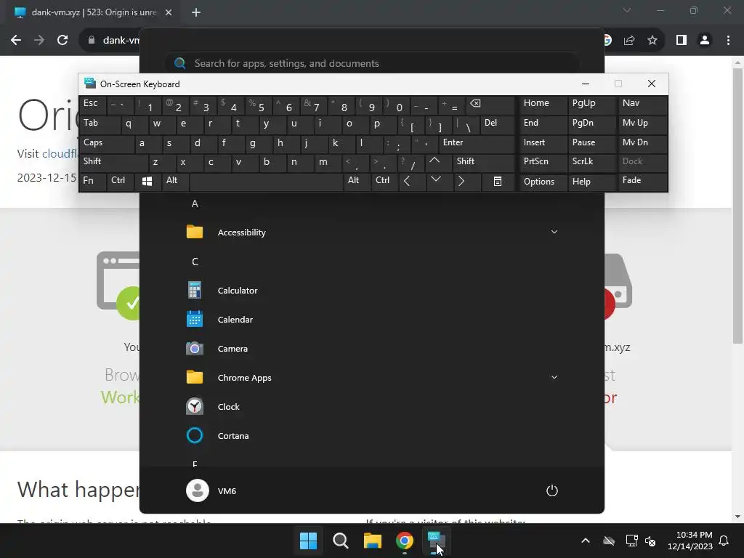
Task: Reload the Chrome page
Action: pos(62,41)
